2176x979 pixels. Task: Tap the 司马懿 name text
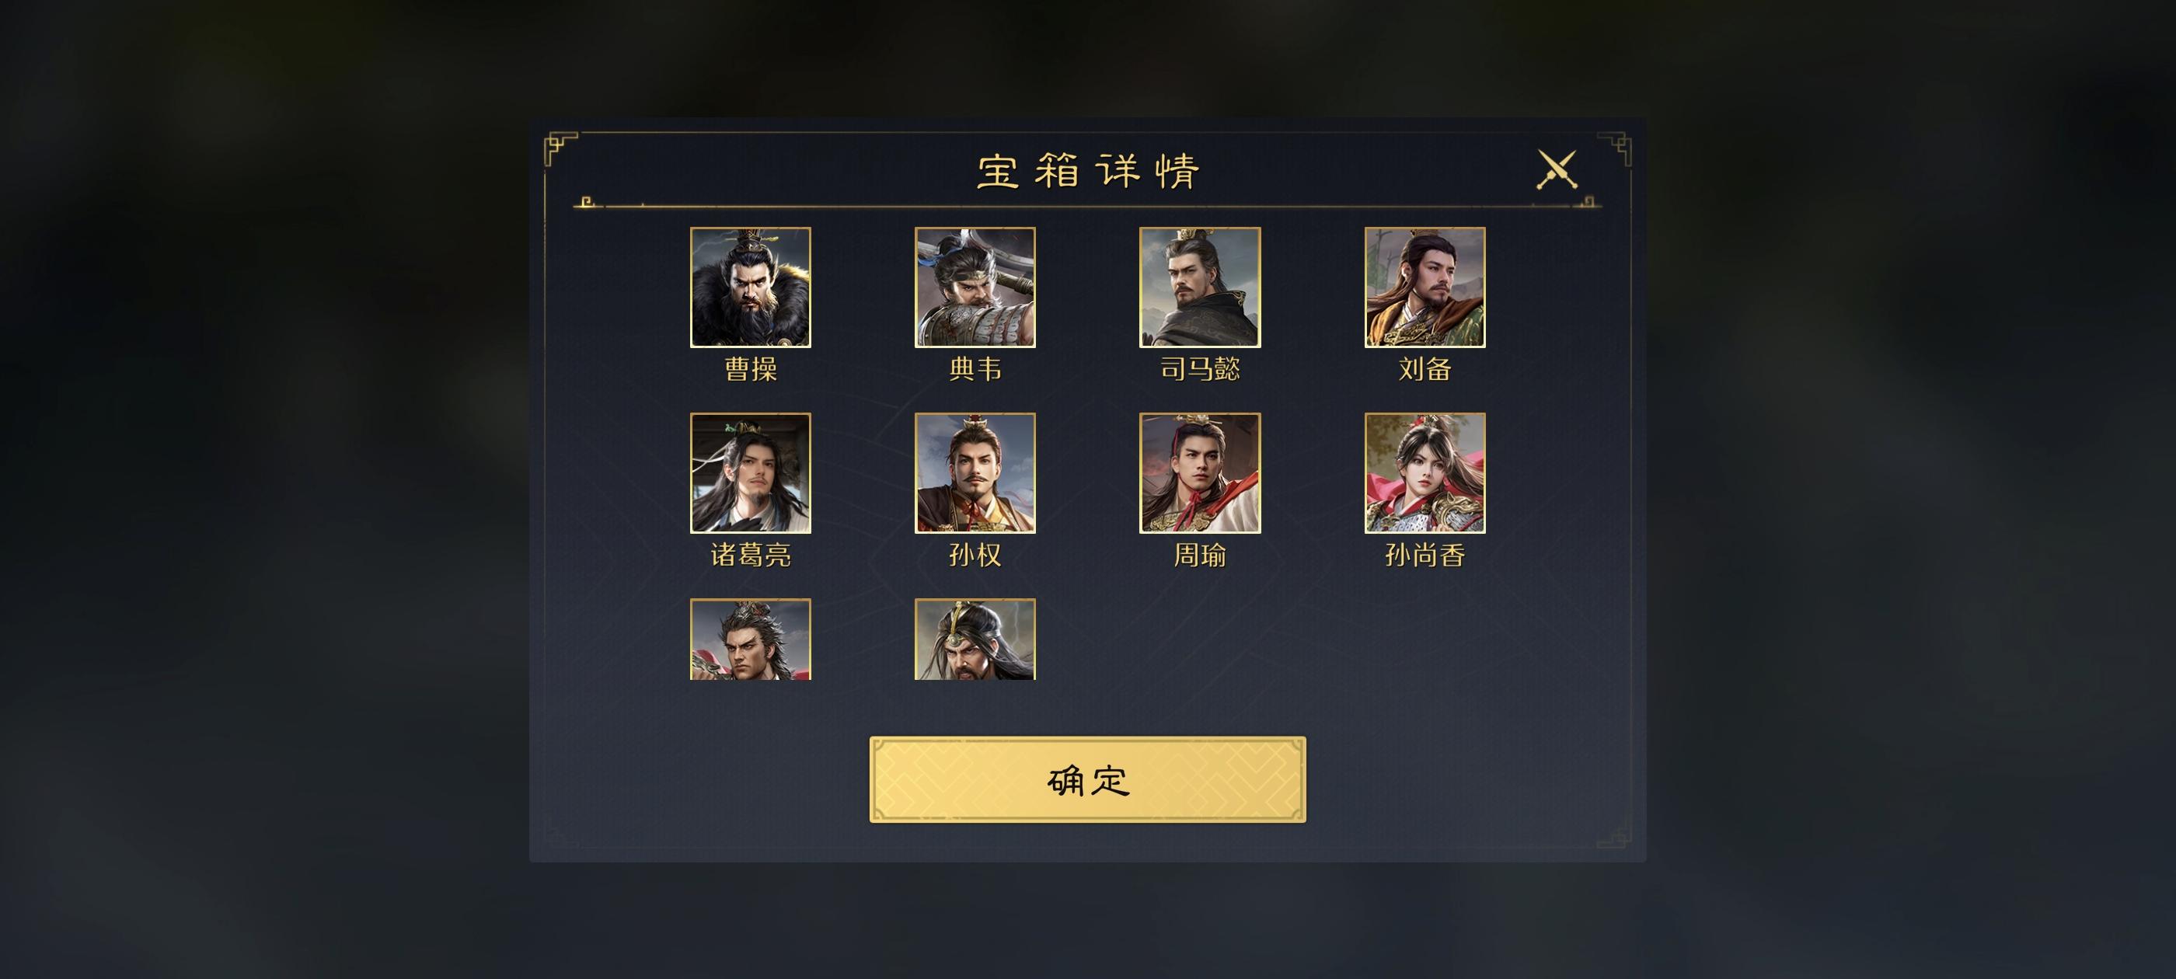[x=1199, y=369]
